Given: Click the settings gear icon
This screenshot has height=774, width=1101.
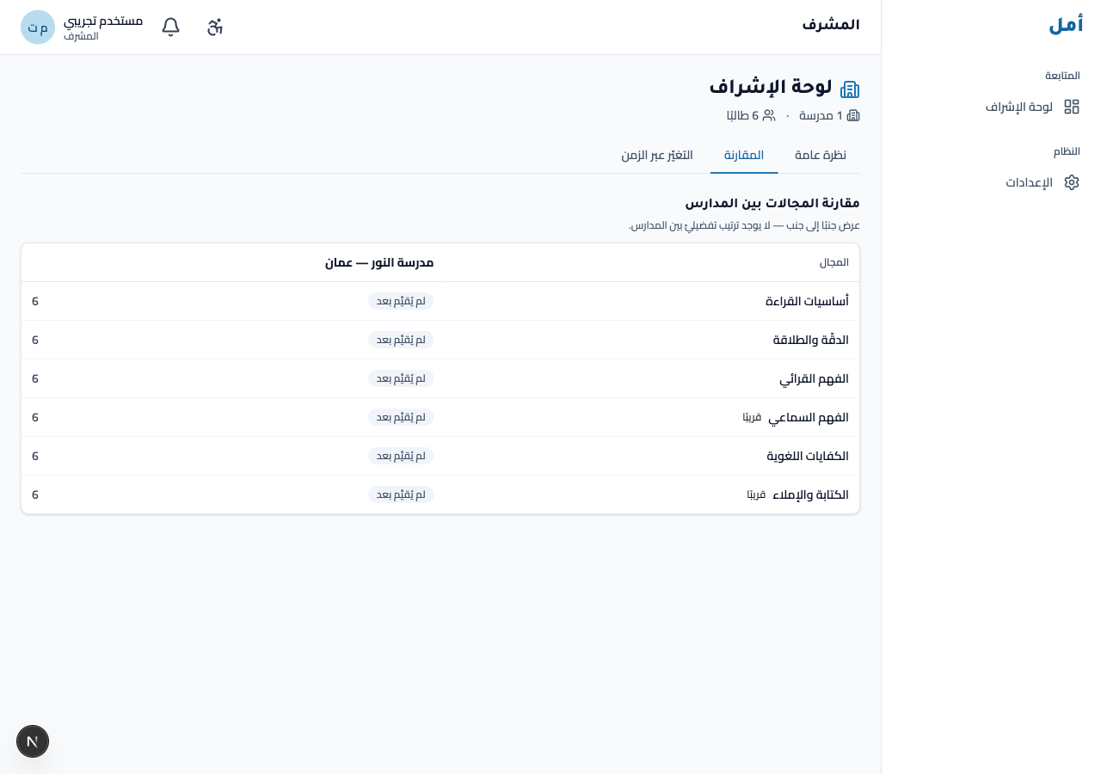Looking at the screenshot, I should tap(1072, 182).
